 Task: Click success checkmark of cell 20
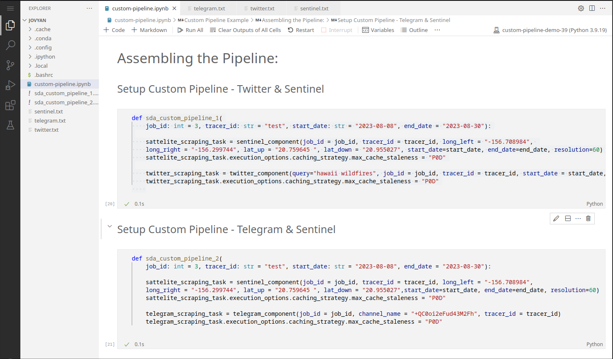[127, 204]
